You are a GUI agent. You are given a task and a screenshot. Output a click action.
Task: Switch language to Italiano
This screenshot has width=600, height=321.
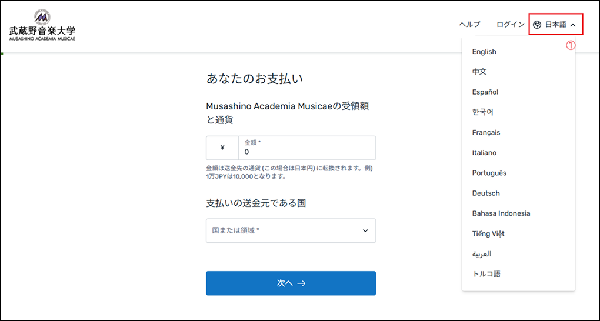pos(484,153)
